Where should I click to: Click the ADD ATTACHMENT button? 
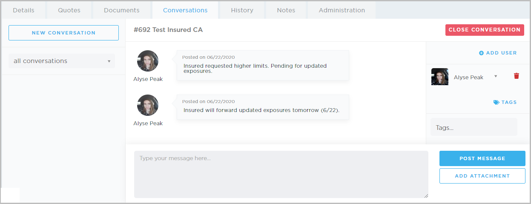coord(482,176)
